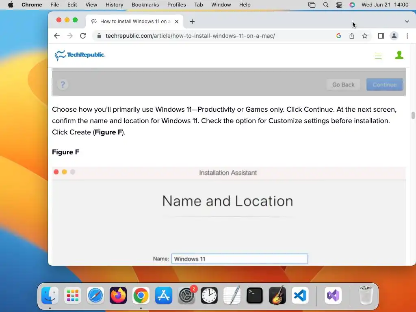
Task: Bookmark this page with star icon
Action: pos(365,36)
